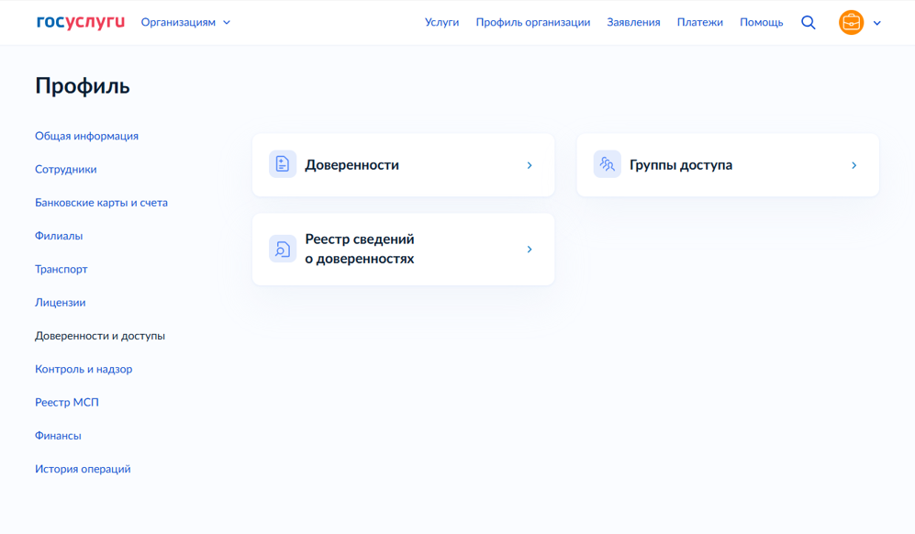
Task: Click the Госуслуги logo
Action: click(81, 22)
